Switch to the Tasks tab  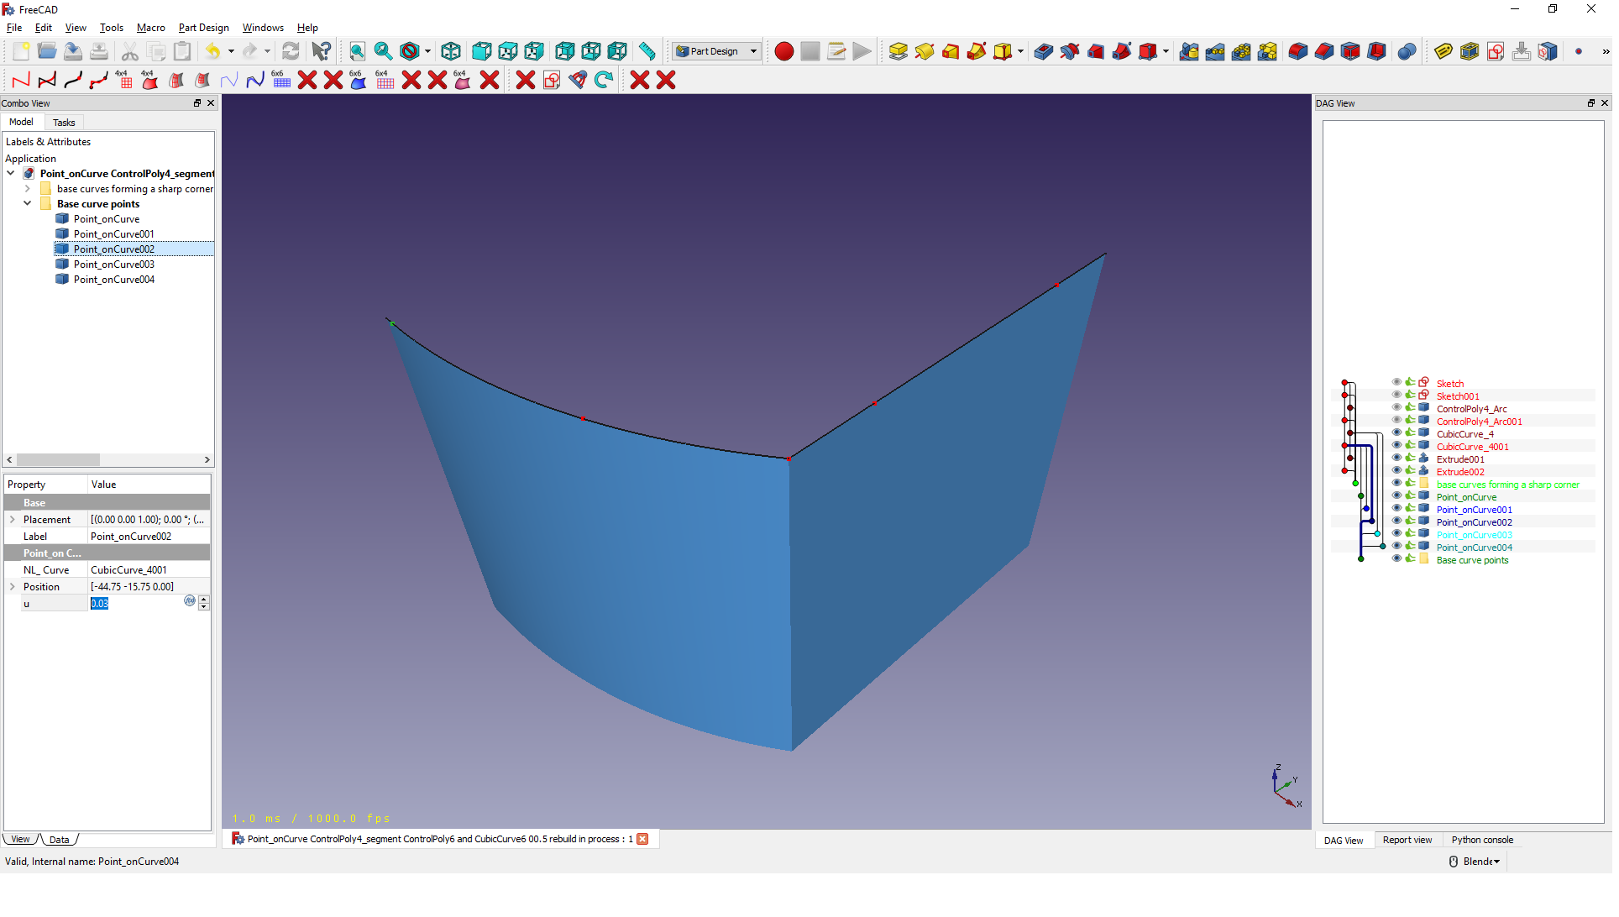(61, 121)
